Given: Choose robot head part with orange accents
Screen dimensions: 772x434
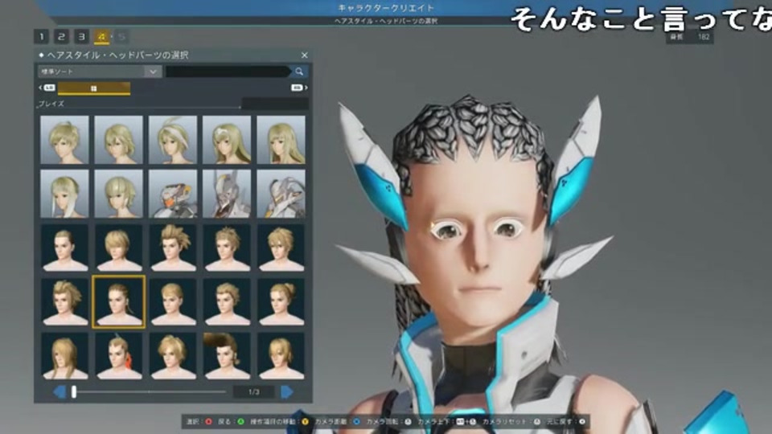Looking at the screenshot, I should tap(173, 194).
